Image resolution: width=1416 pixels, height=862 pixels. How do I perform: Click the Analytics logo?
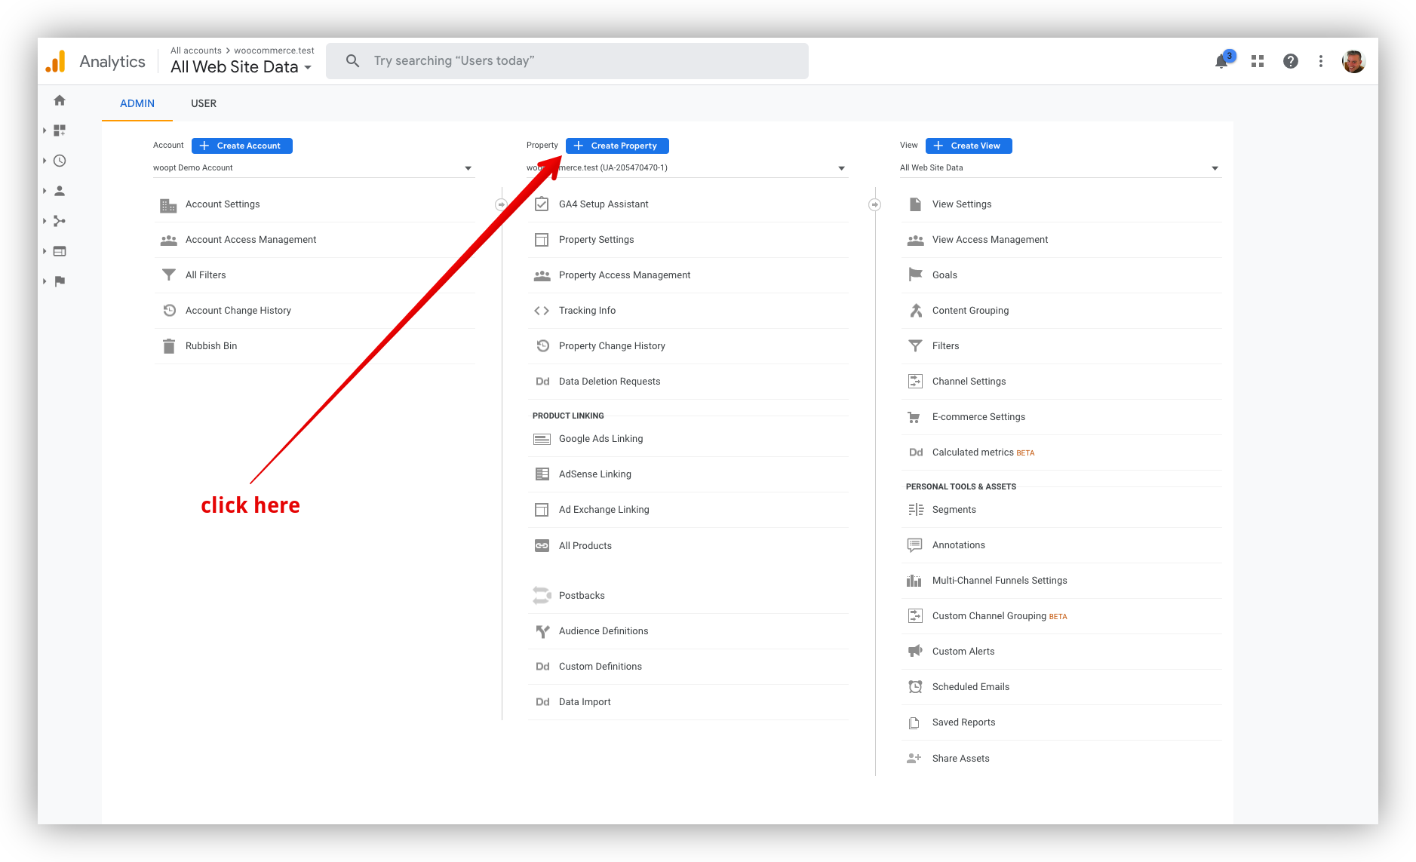(x=56, y=61)
